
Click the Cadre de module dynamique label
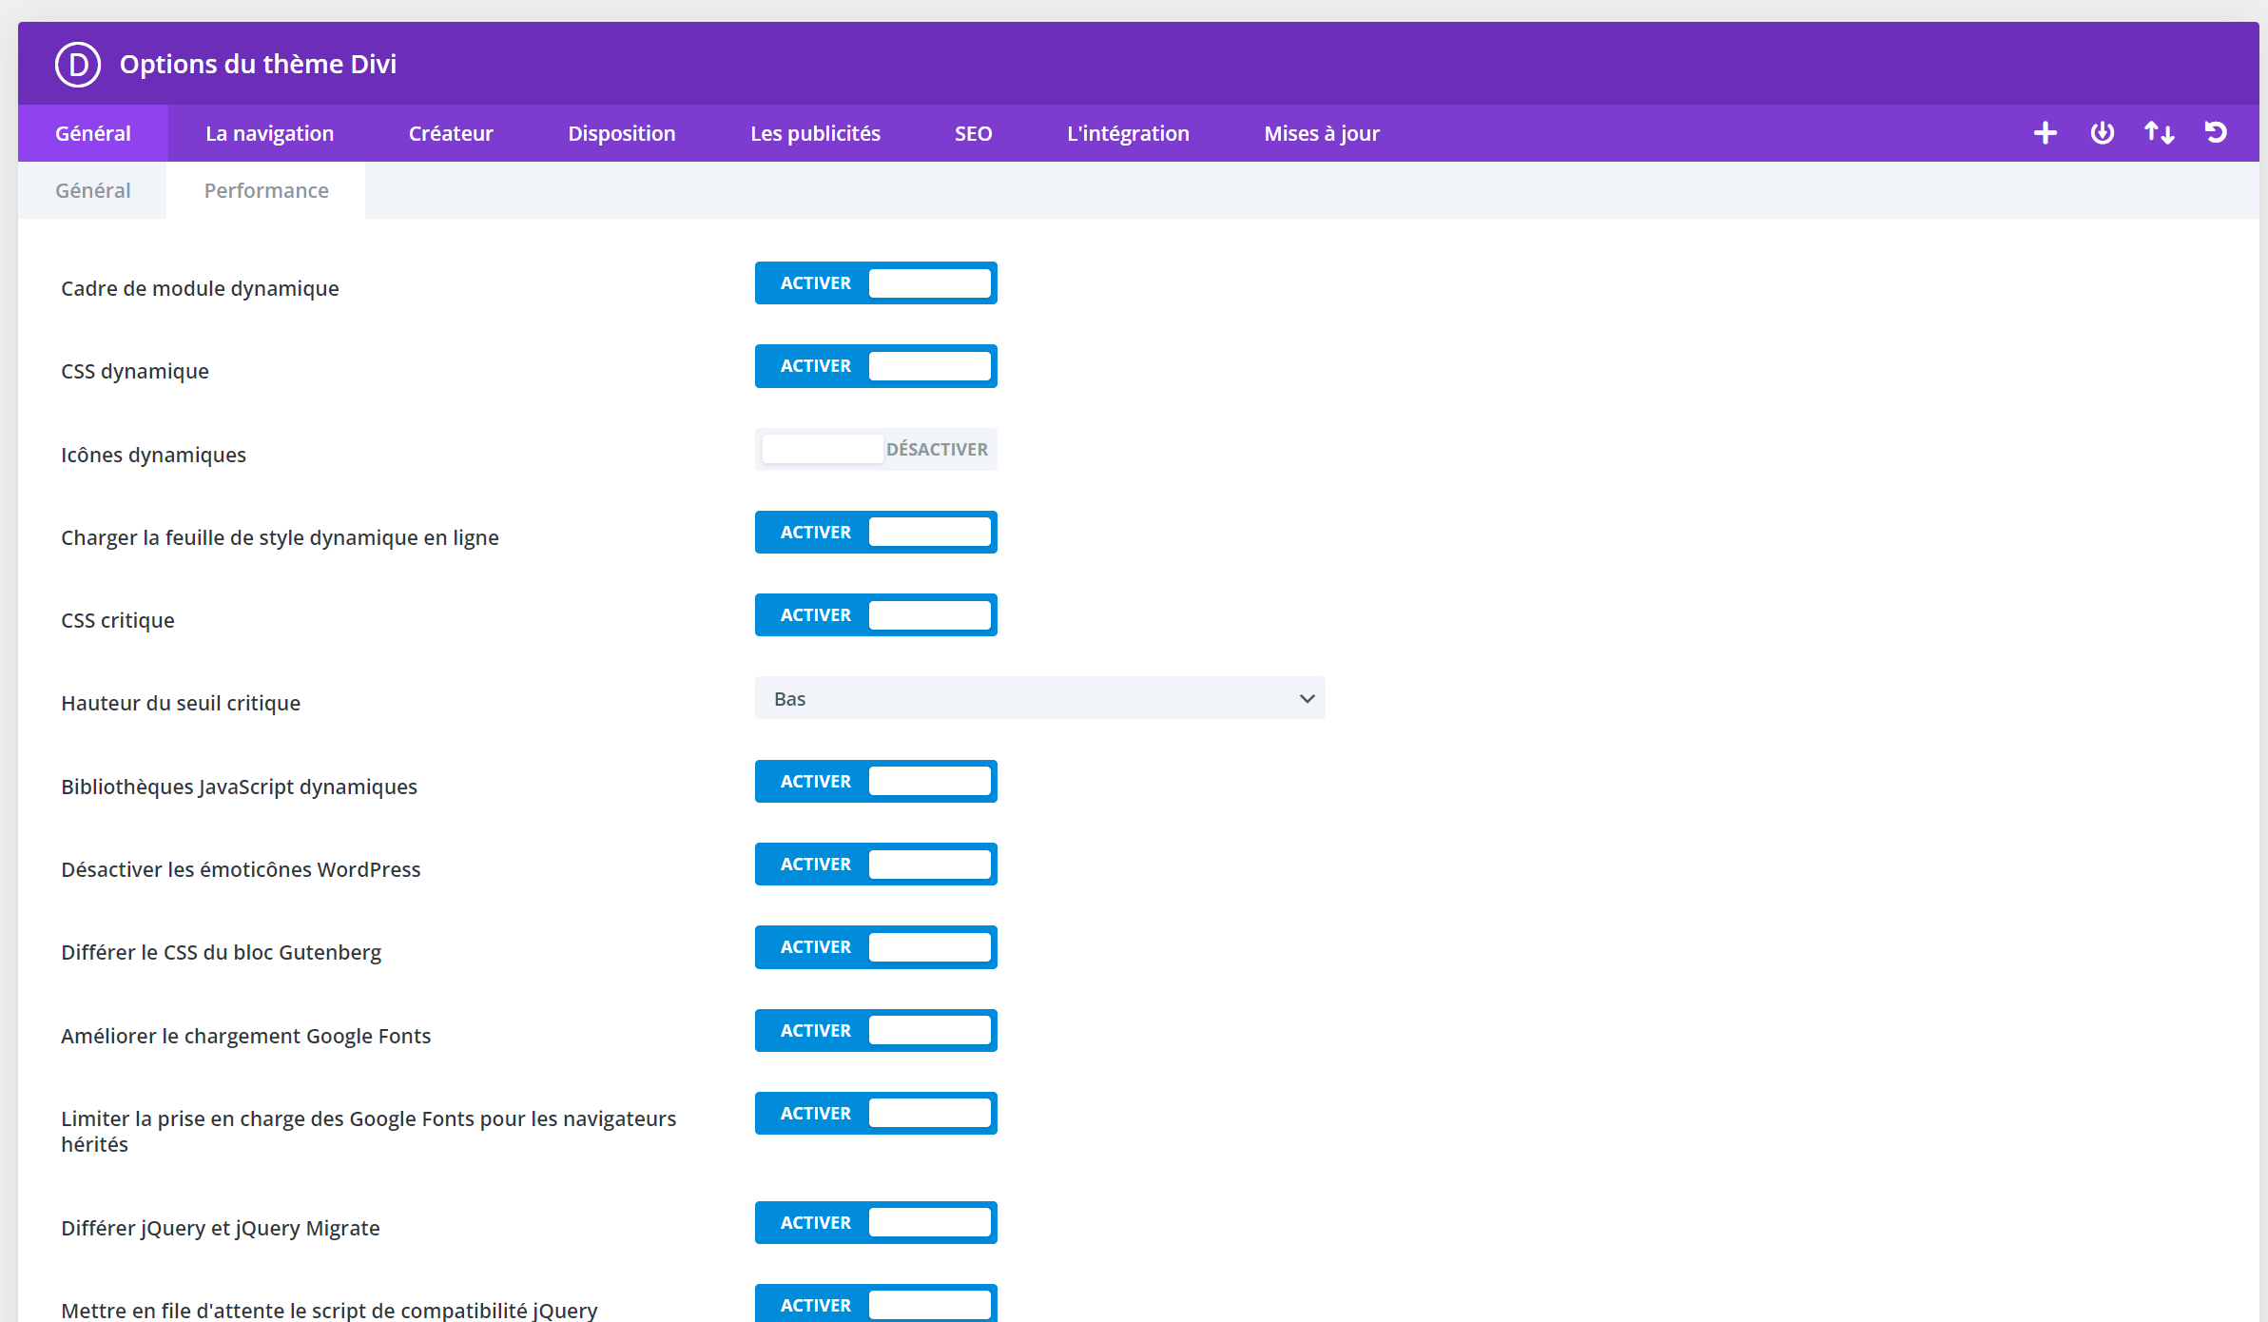pos(200,289)
